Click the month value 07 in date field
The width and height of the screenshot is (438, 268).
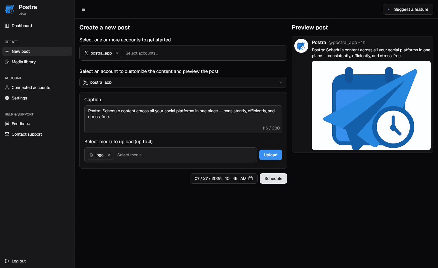[197, 178]
